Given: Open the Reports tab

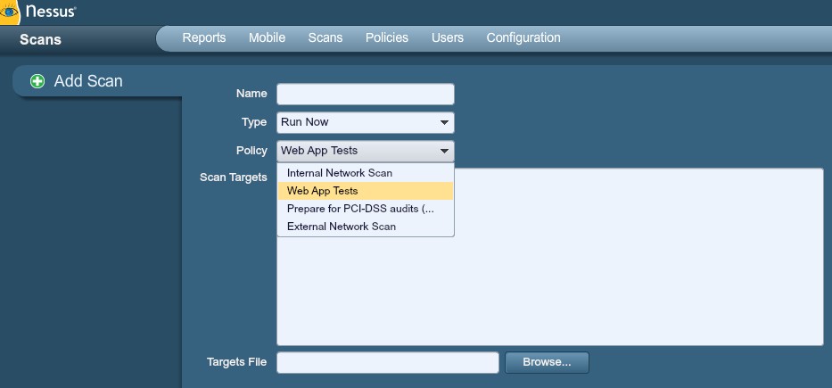Looking at the screenshot, I should tap(203, 38).
